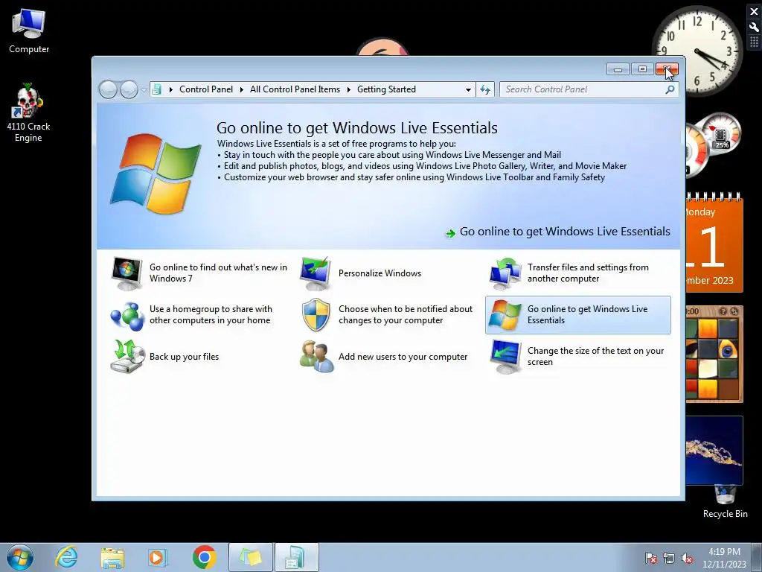Click the Transfer files and settings icon

point(505,273)
